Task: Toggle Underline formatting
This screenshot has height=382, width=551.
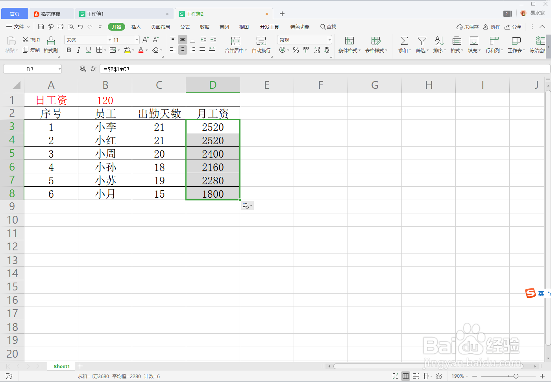Action: tap(89, 50)
